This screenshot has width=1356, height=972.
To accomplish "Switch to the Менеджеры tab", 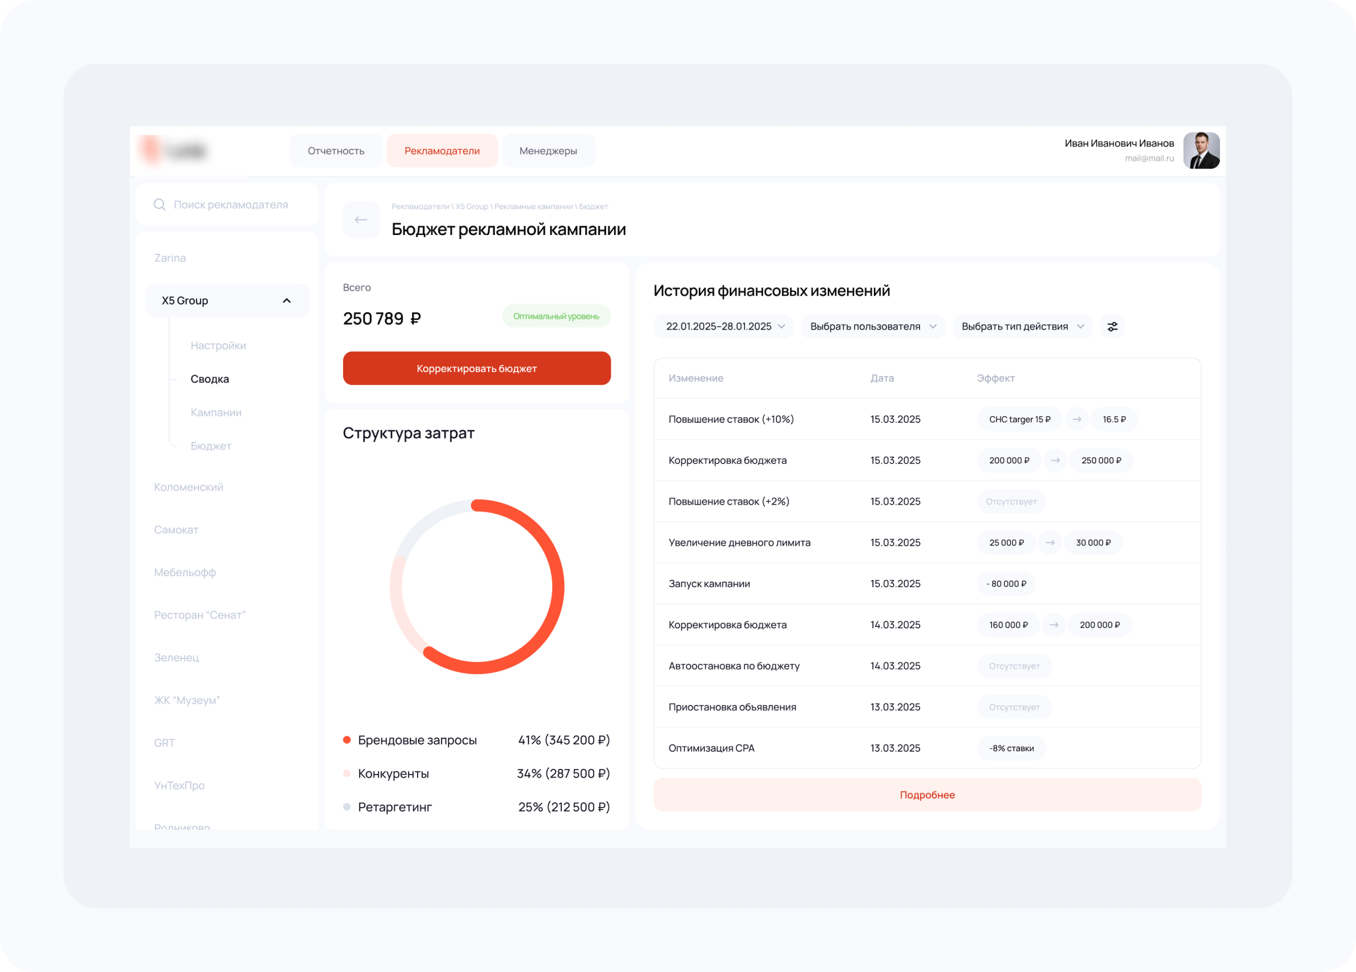I will tap(548, 150).
